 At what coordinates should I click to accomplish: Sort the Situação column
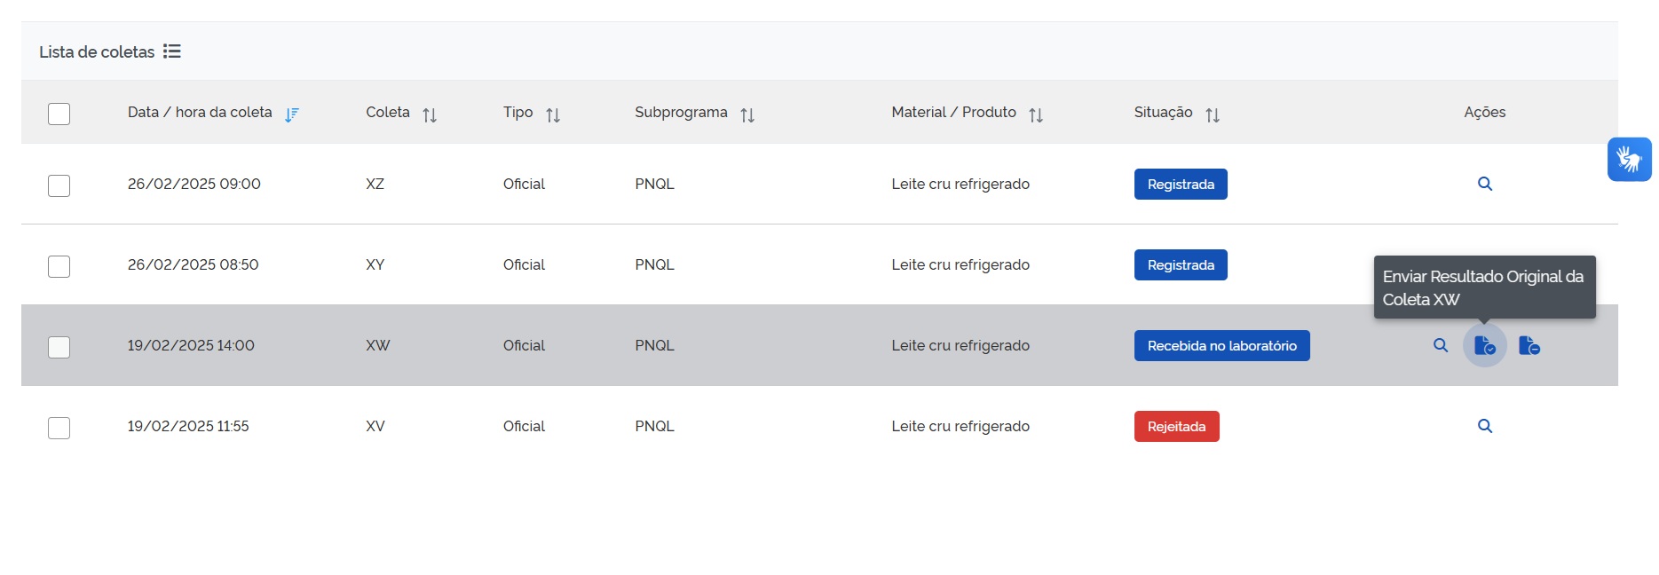(1213, 114)
